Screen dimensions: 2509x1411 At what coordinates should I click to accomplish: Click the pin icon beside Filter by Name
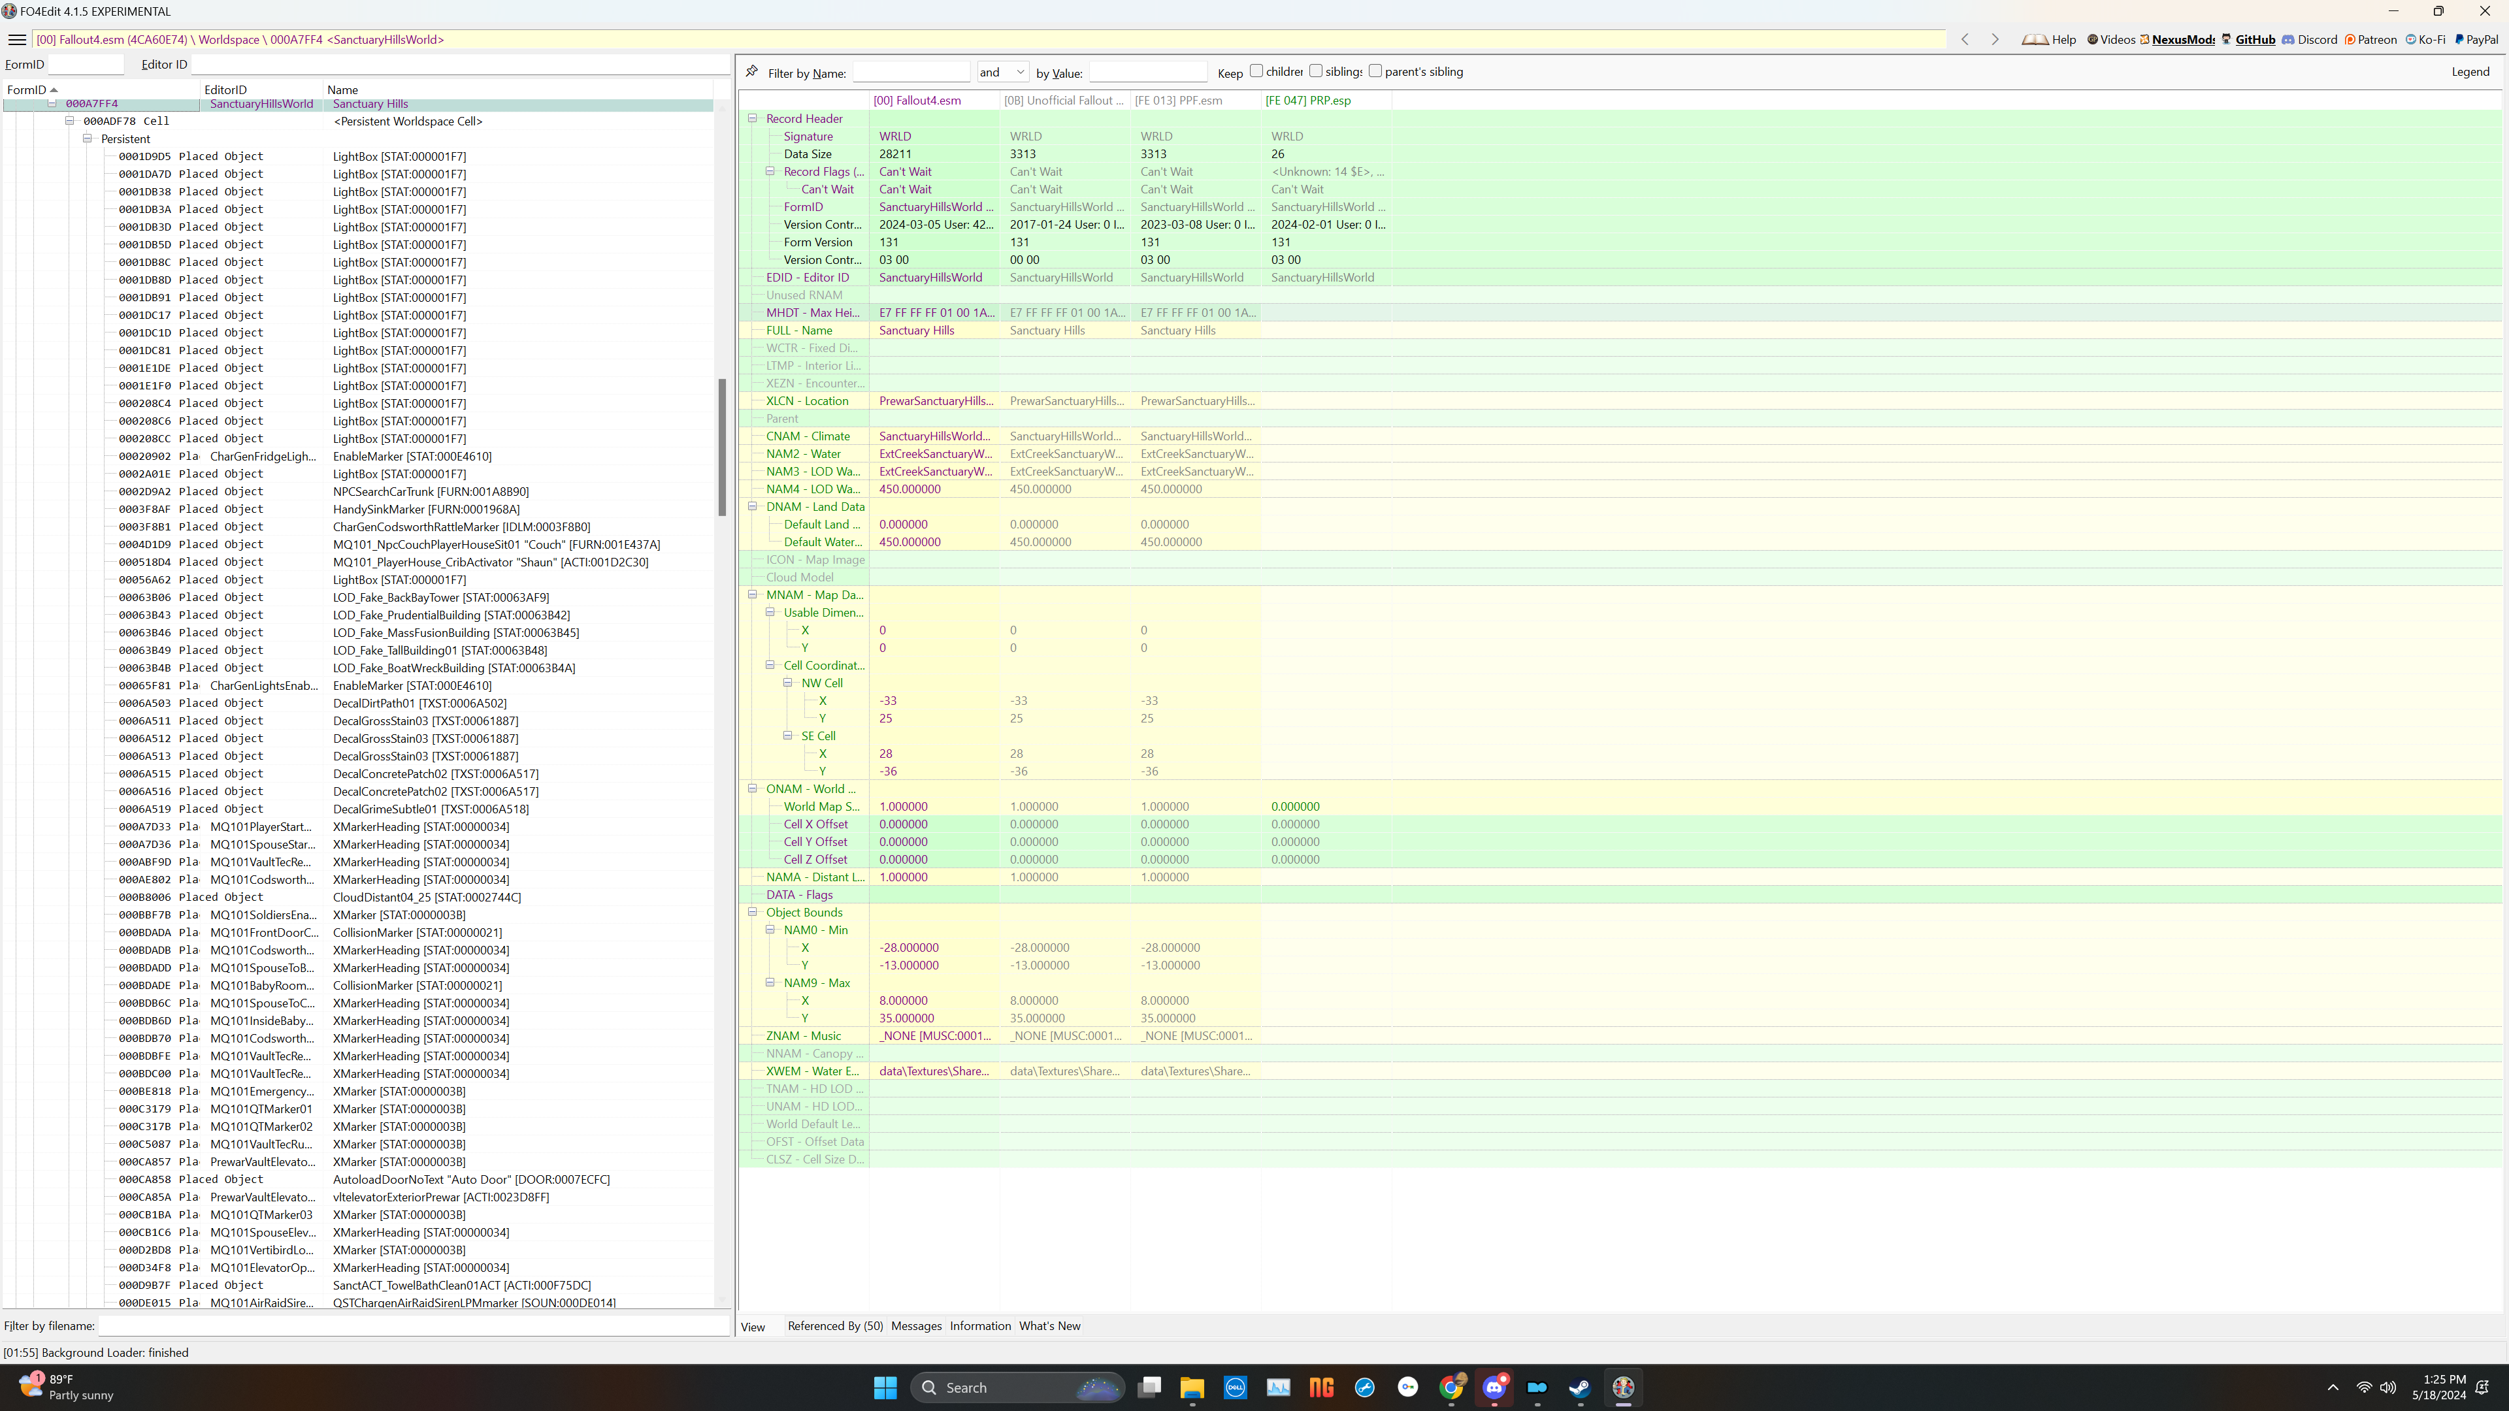point(752,71)
